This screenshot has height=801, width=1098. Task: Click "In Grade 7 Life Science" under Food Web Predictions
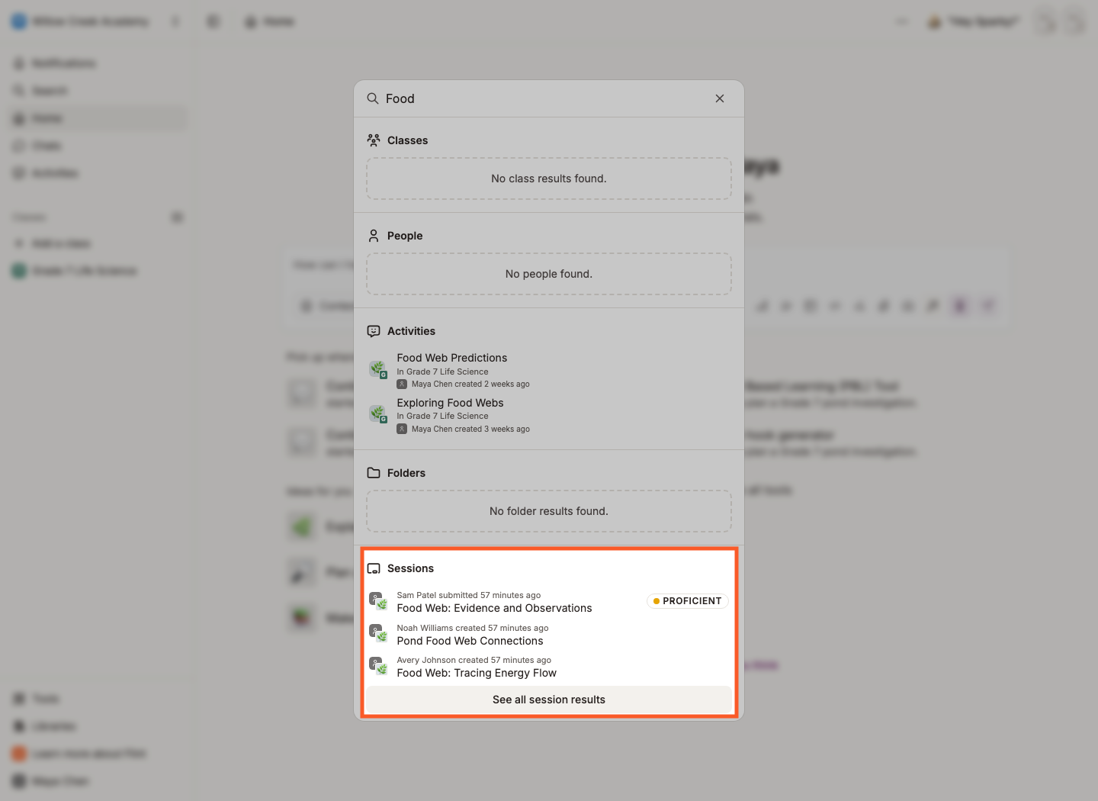442,372
